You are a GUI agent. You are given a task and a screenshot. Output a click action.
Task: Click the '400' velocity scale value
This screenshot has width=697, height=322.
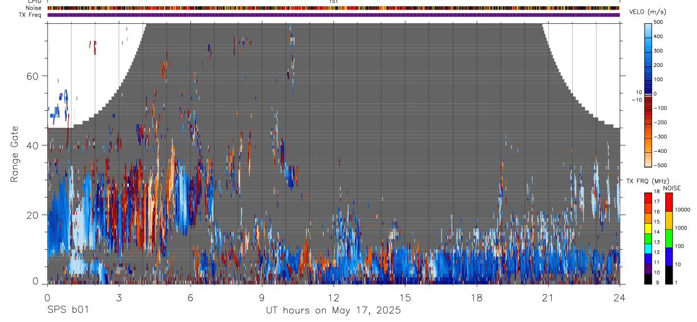658,36
